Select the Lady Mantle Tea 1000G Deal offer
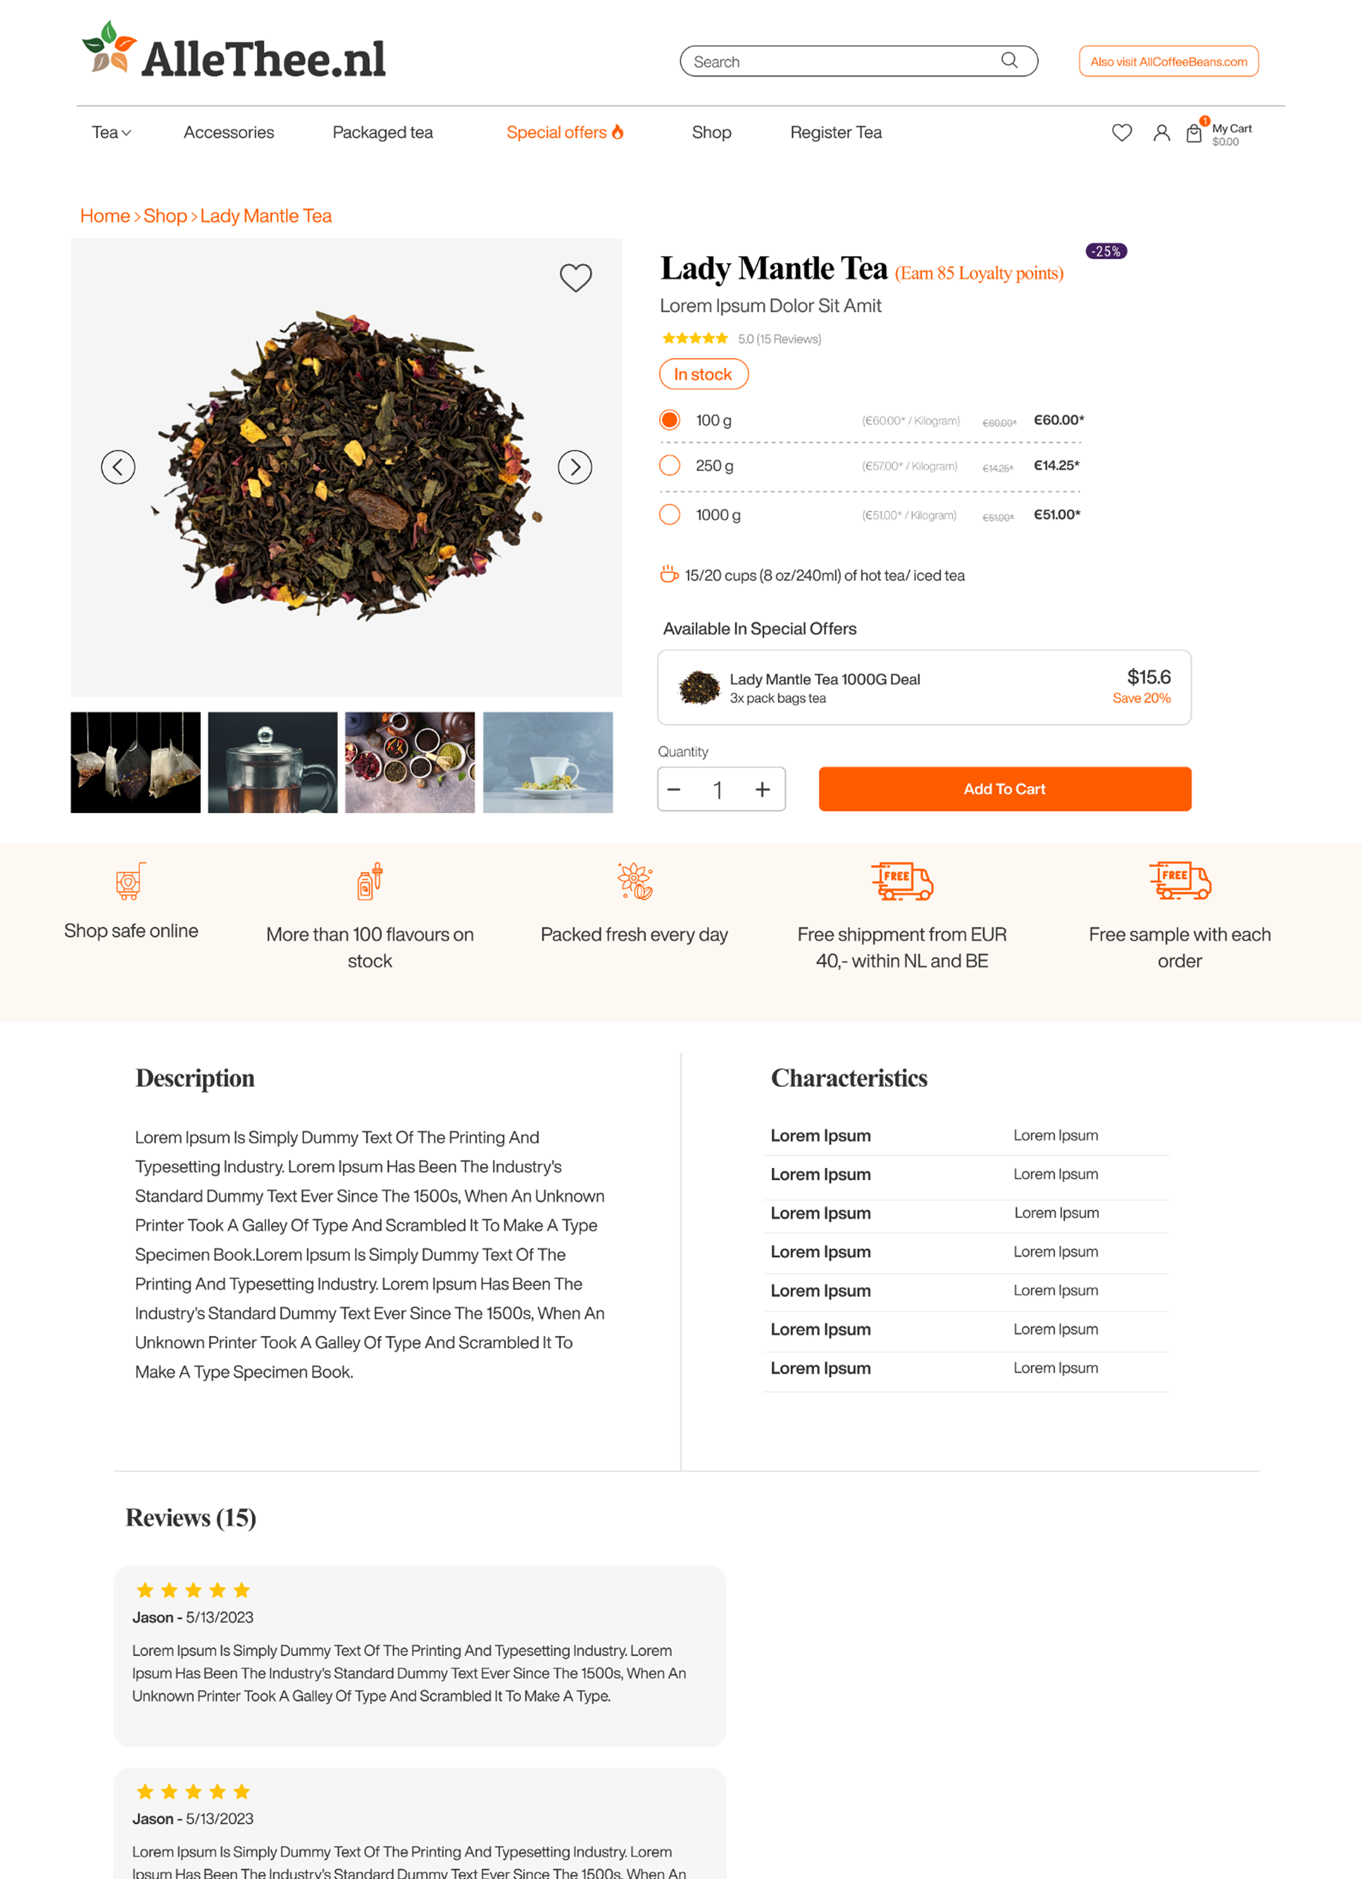Screen dimensions: 1362x1879 click(x=924, y=688)
